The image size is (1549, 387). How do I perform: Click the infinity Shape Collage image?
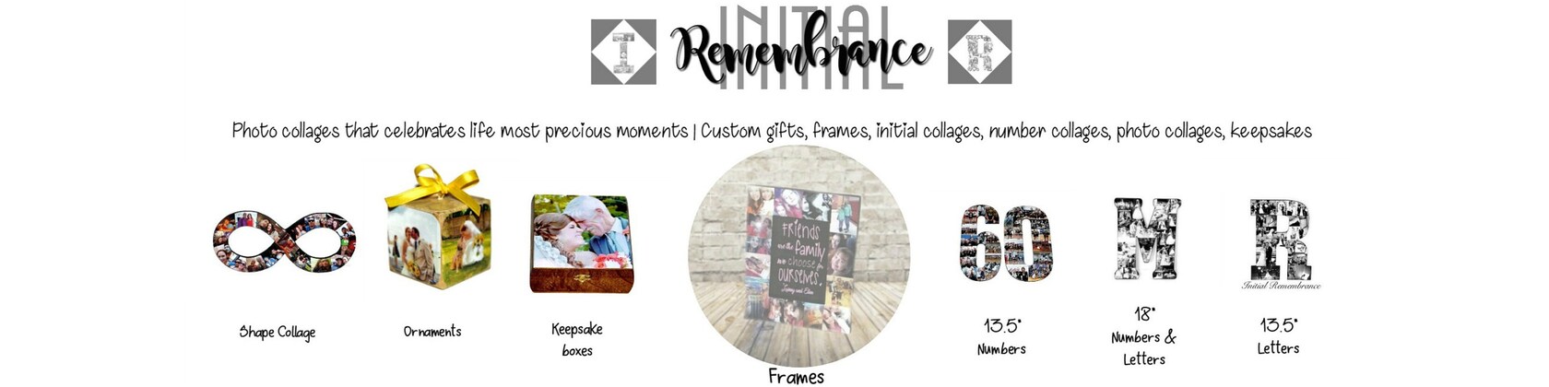(284, 242)
